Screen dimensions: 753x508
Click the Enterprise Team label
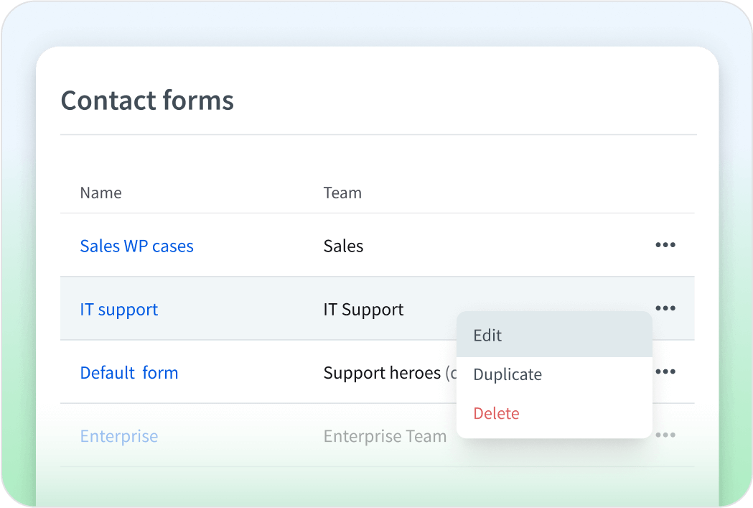click(x=385, y=435)
